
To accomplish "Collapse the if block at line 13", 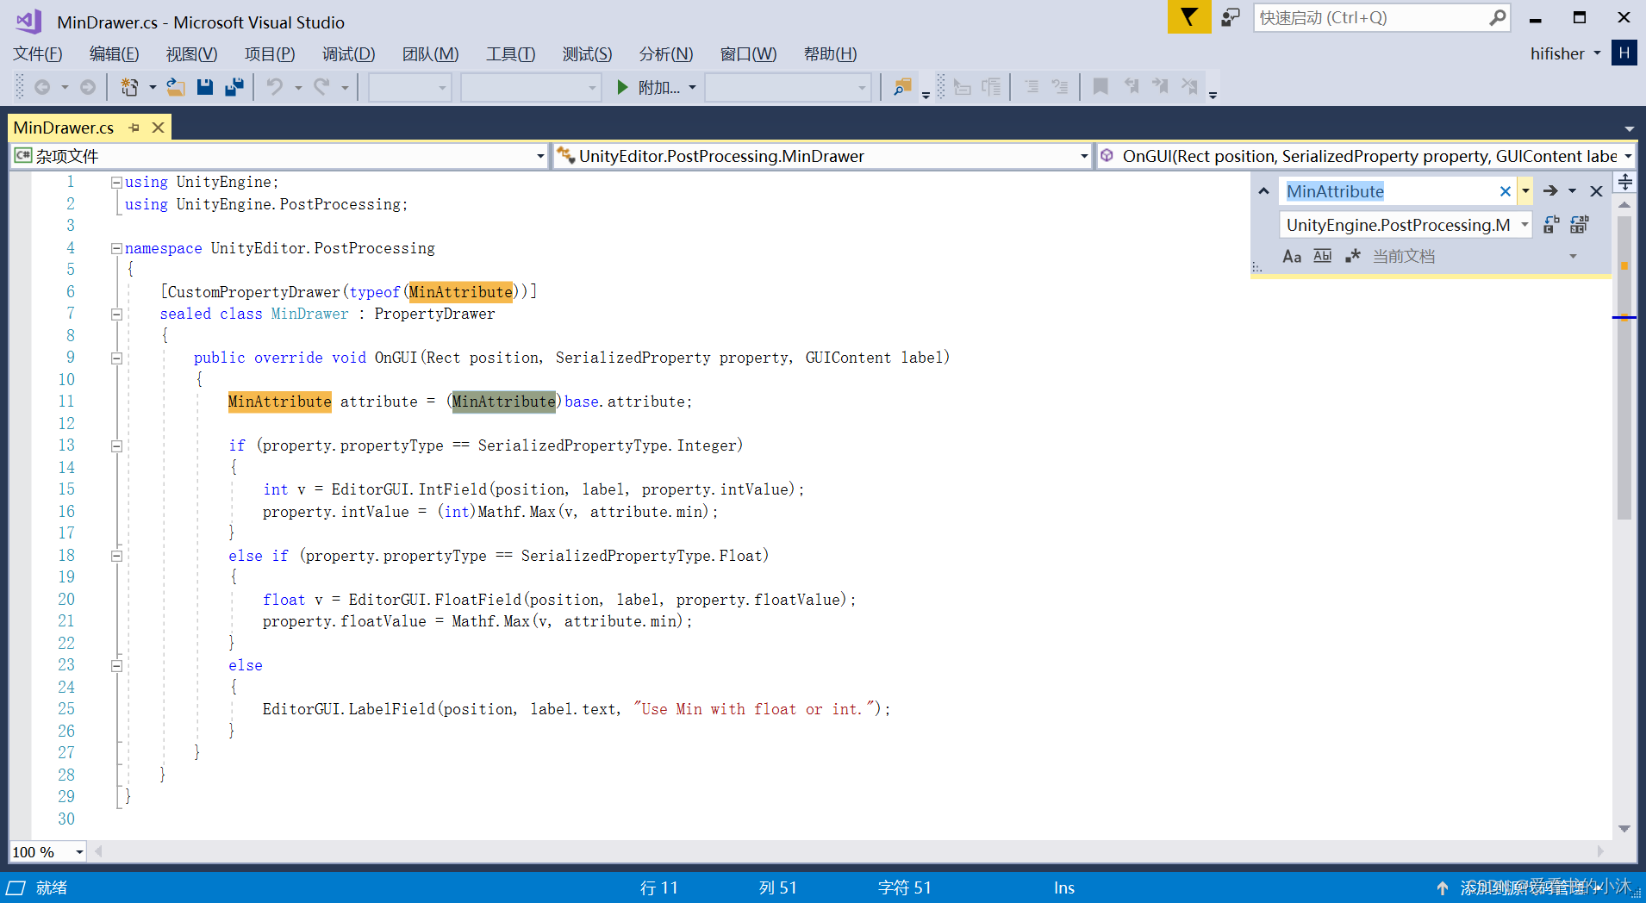I will tap(116, 446).
